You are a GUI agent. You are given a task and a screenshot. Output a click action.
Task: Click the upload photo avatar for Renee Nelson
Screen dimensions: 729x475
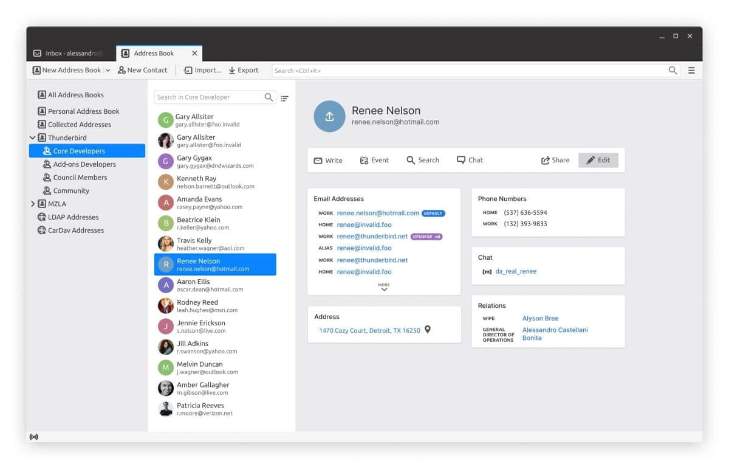[x=329, y=116]
